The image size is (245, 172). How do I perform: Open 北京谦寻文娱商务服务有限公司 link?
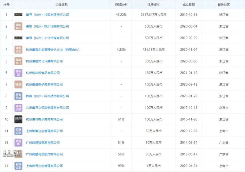[x=47, y=108]
